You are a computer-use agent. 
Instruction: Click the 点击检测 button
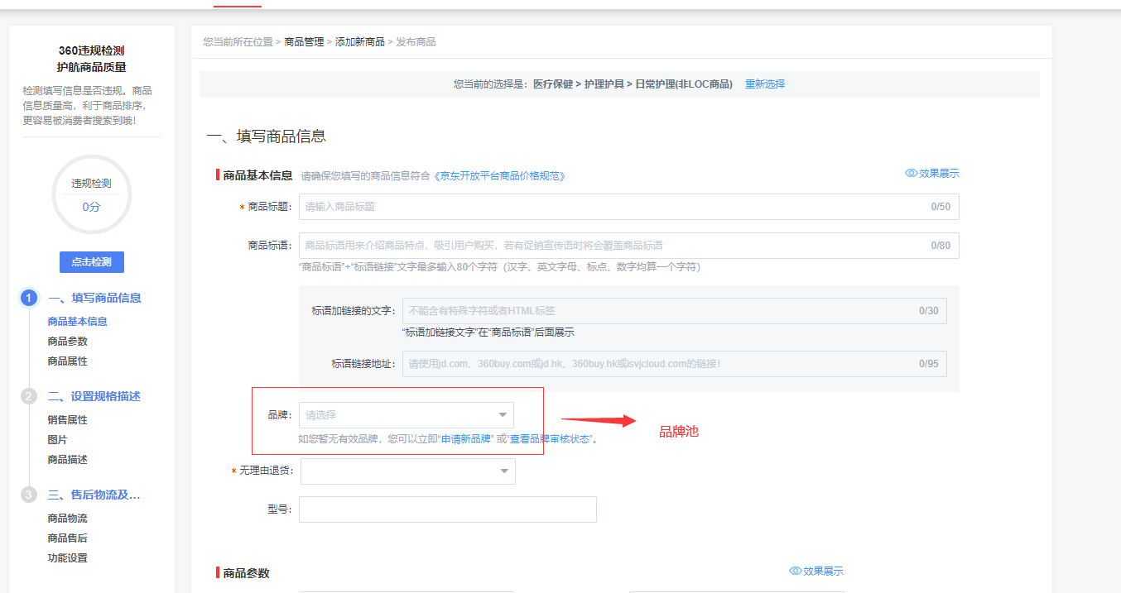pyautogui.click(x=91, y=262)
